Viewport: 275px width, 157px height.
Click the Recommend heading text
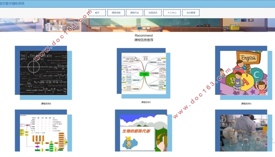144,35
